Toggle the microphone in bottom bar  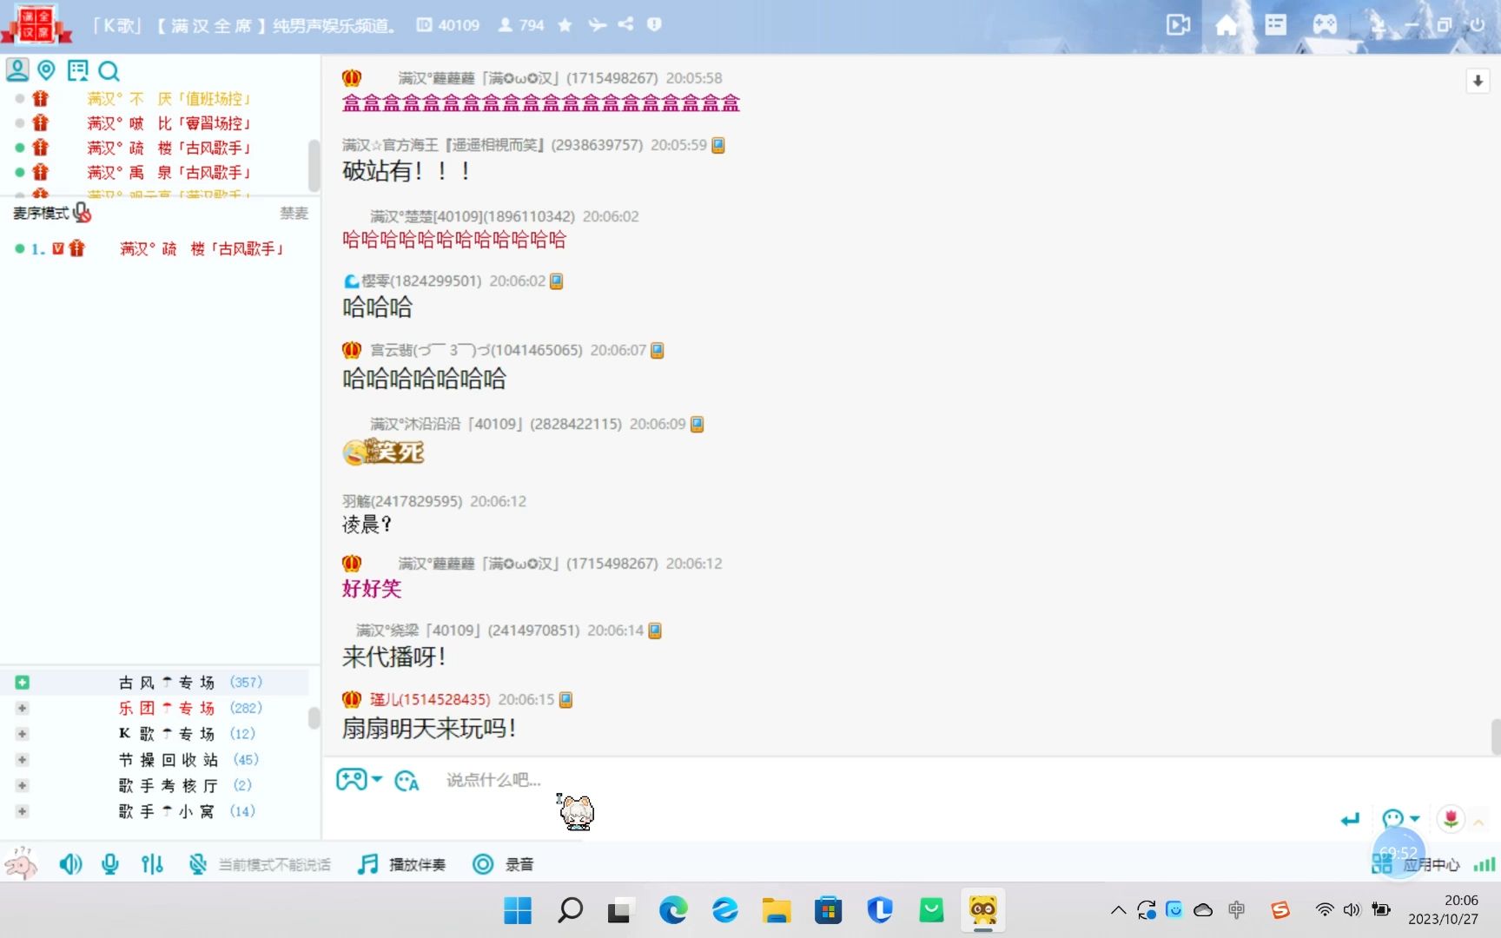pyautogui.click(x=110, y=864)
